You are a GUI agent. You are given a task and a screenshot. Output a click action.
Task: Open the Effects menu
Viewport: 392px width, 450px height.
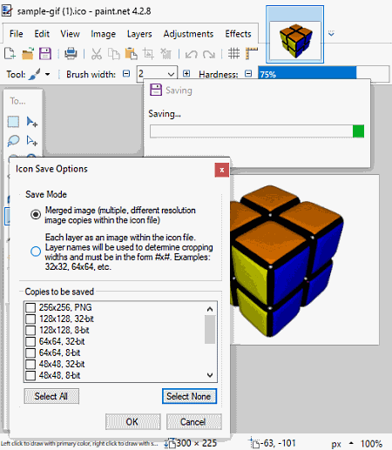[x=238, y=34]
